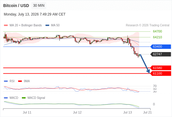Click the Jul 13 date axis label
Image resolution: width=172 pixels, height=117 pixels.
click(127, 112)
